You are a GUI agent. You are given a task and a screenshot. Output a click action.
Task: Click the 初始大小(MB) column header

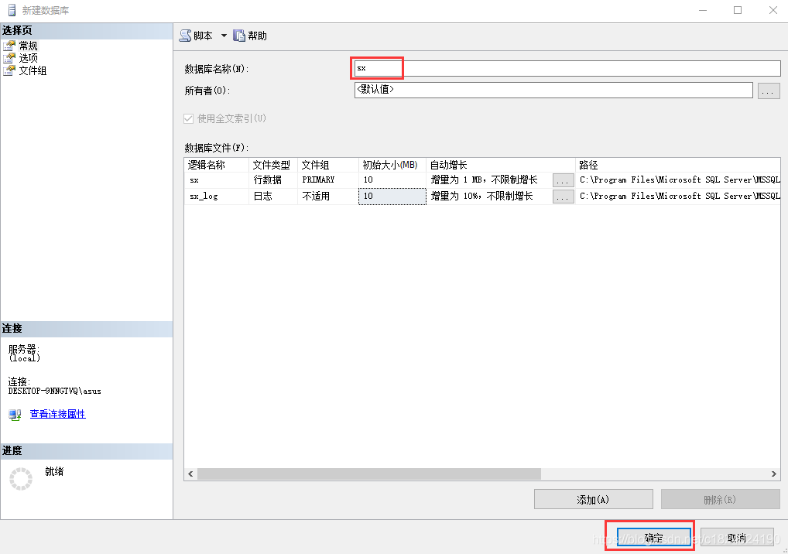pos(392,165)
